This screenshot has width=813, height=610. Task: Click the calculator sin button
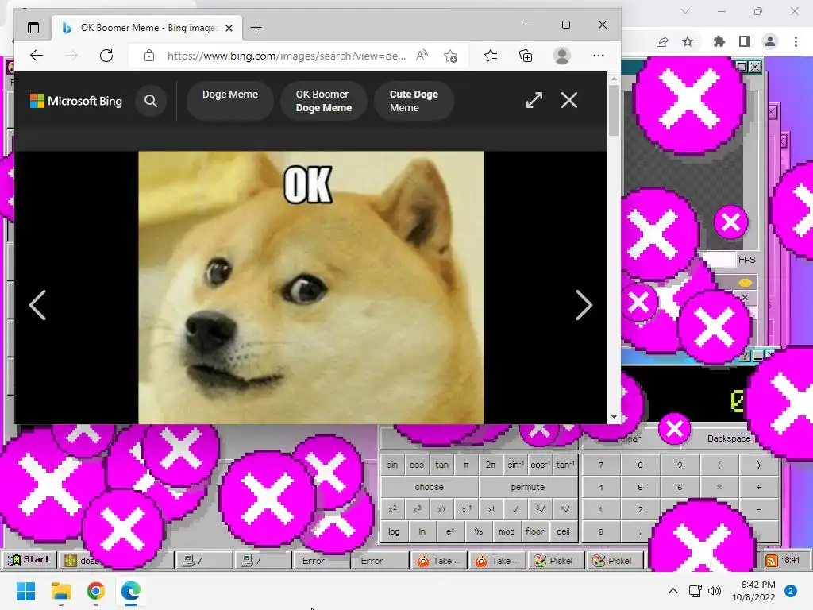392,465
